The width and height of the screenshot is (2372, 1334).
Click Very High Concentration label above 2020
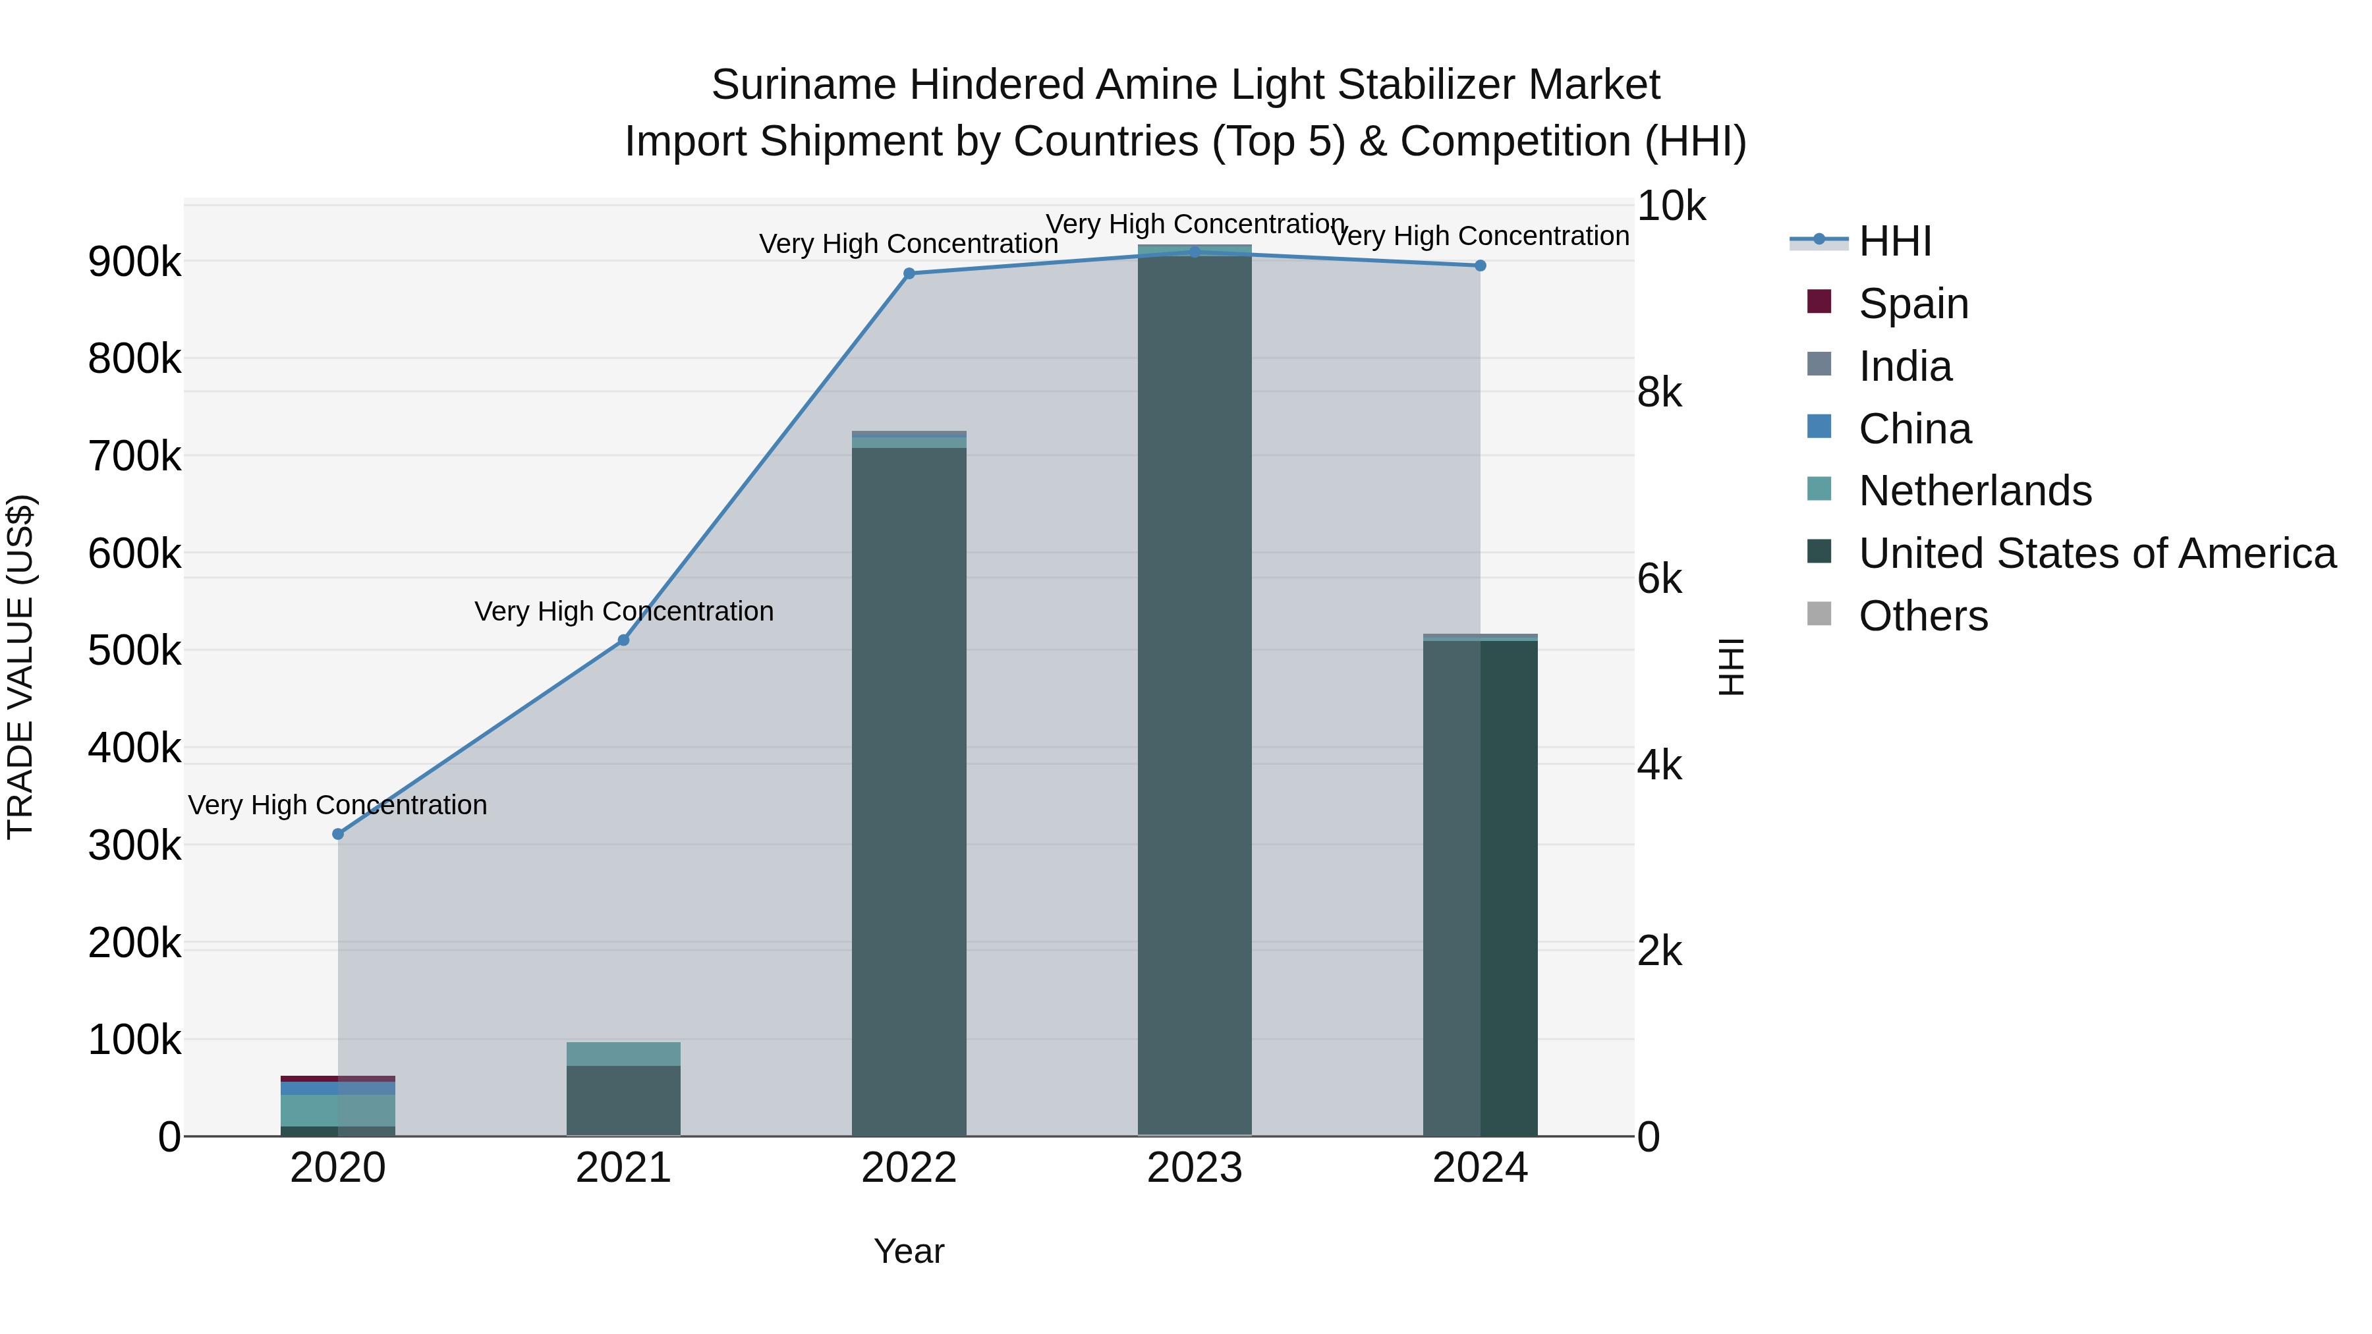coord(338,804)
